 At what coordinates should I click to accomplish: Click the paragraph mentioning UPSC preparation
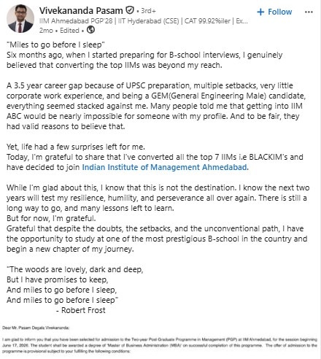point(156,106)
